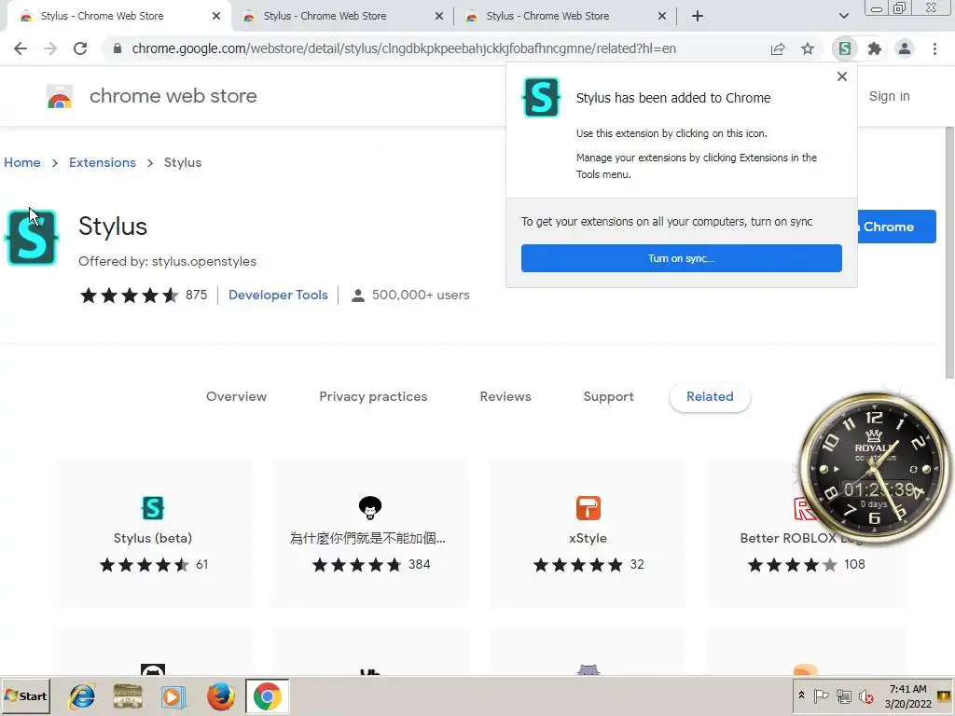Select the Related tab

coord(710,396)
